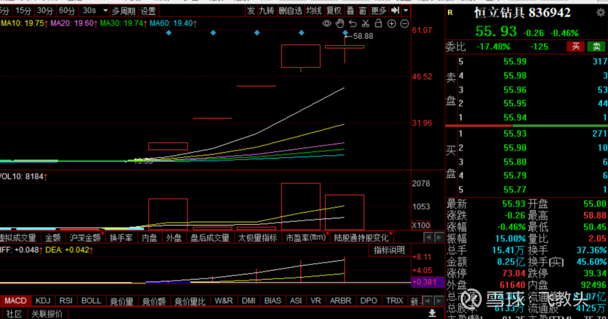608x319 pixels.
Task: Open the dropdown arrow beside the jump-to-end icon
Action: [406, 11]
